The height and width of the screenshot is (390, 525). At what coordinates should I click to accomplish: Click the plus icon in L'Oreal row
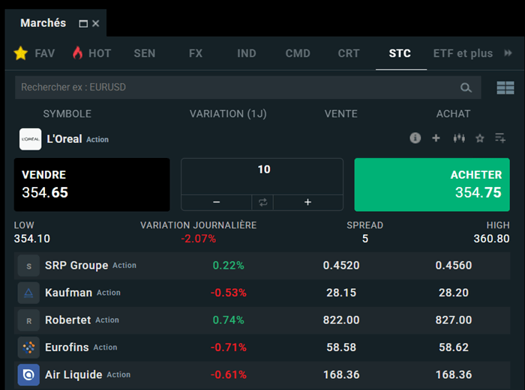pyautogui.click(x=436, y=138)
